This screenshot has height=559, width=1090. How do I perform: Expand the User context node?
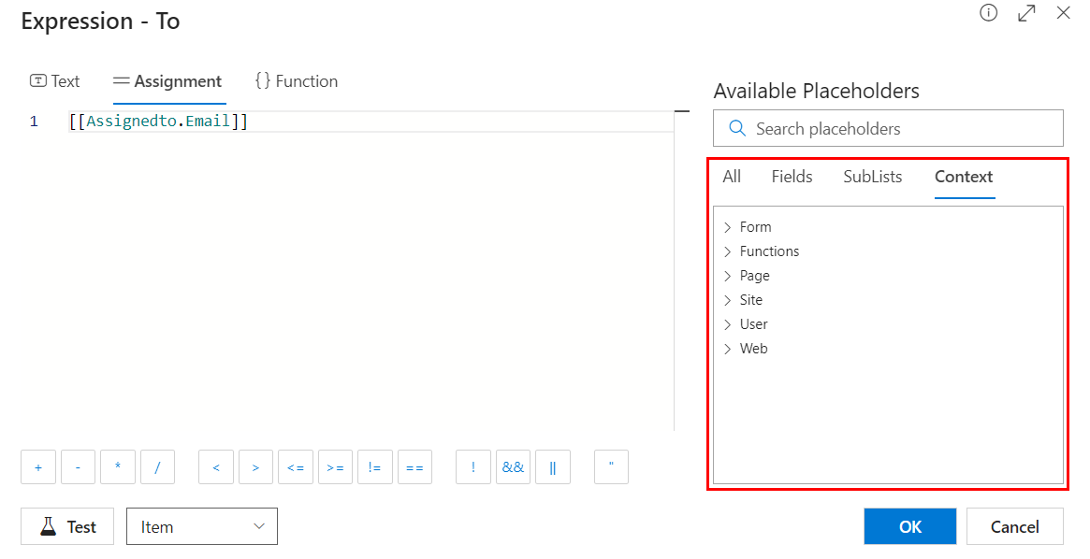pos(727,324)
